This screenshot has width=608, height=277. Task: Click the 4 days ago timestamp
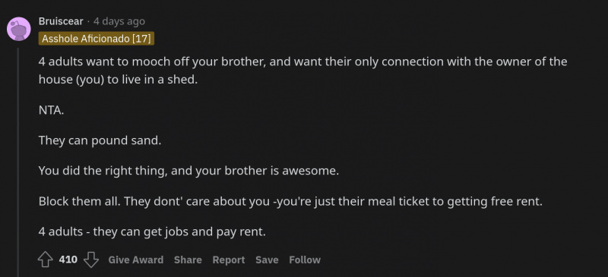(x=119, y=21)
